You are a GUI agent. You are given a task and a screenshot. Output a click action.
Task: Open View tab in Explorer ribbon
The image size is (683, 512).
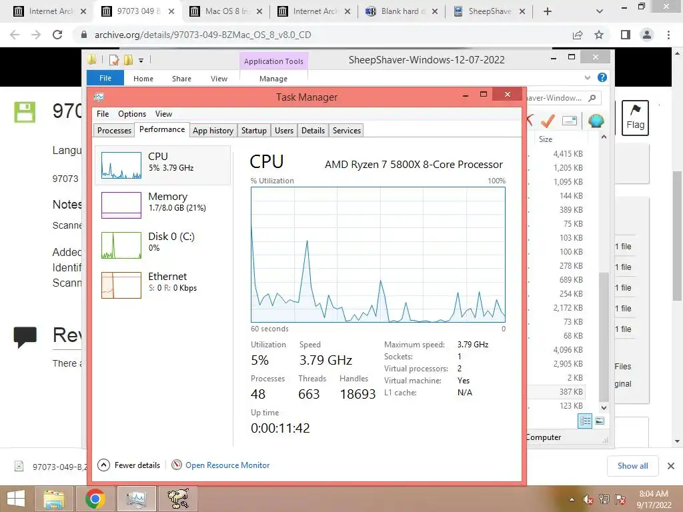click(x=219, y=79)
